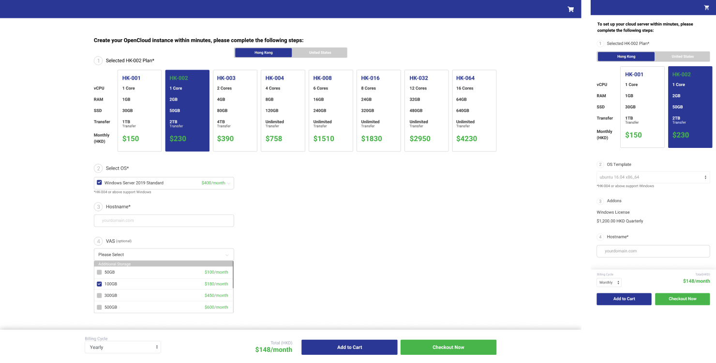This screenshot has width=716, height=363.
Task: Open the cart icon in mobile header
Action: click(706, 7)
